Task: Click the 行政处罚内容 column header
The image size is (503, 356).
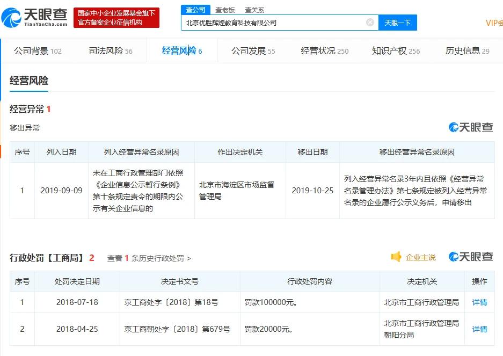Action: [x=310, y=281]
